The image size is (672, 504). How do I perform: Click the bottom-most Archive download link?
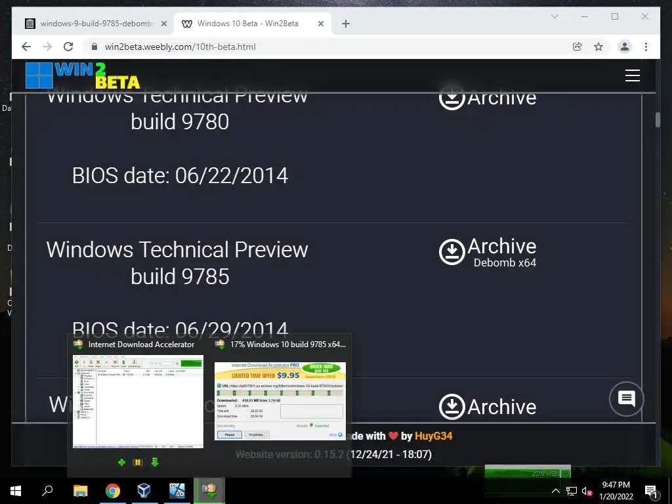pyautogui.click(x=488, y=406)
